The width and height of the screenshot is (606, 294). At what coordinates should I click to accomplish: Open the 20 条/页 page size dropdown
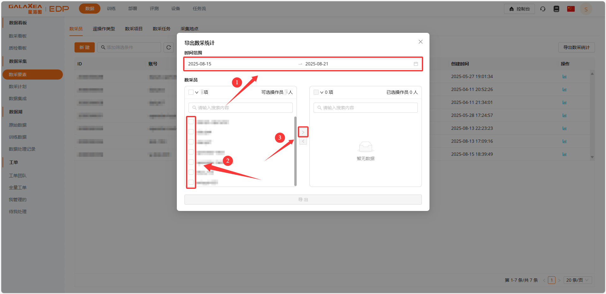tap(577, 280)
